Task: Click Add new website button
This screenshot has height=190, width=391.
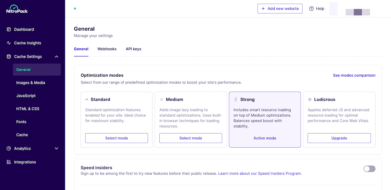Action: click(280, 9)
